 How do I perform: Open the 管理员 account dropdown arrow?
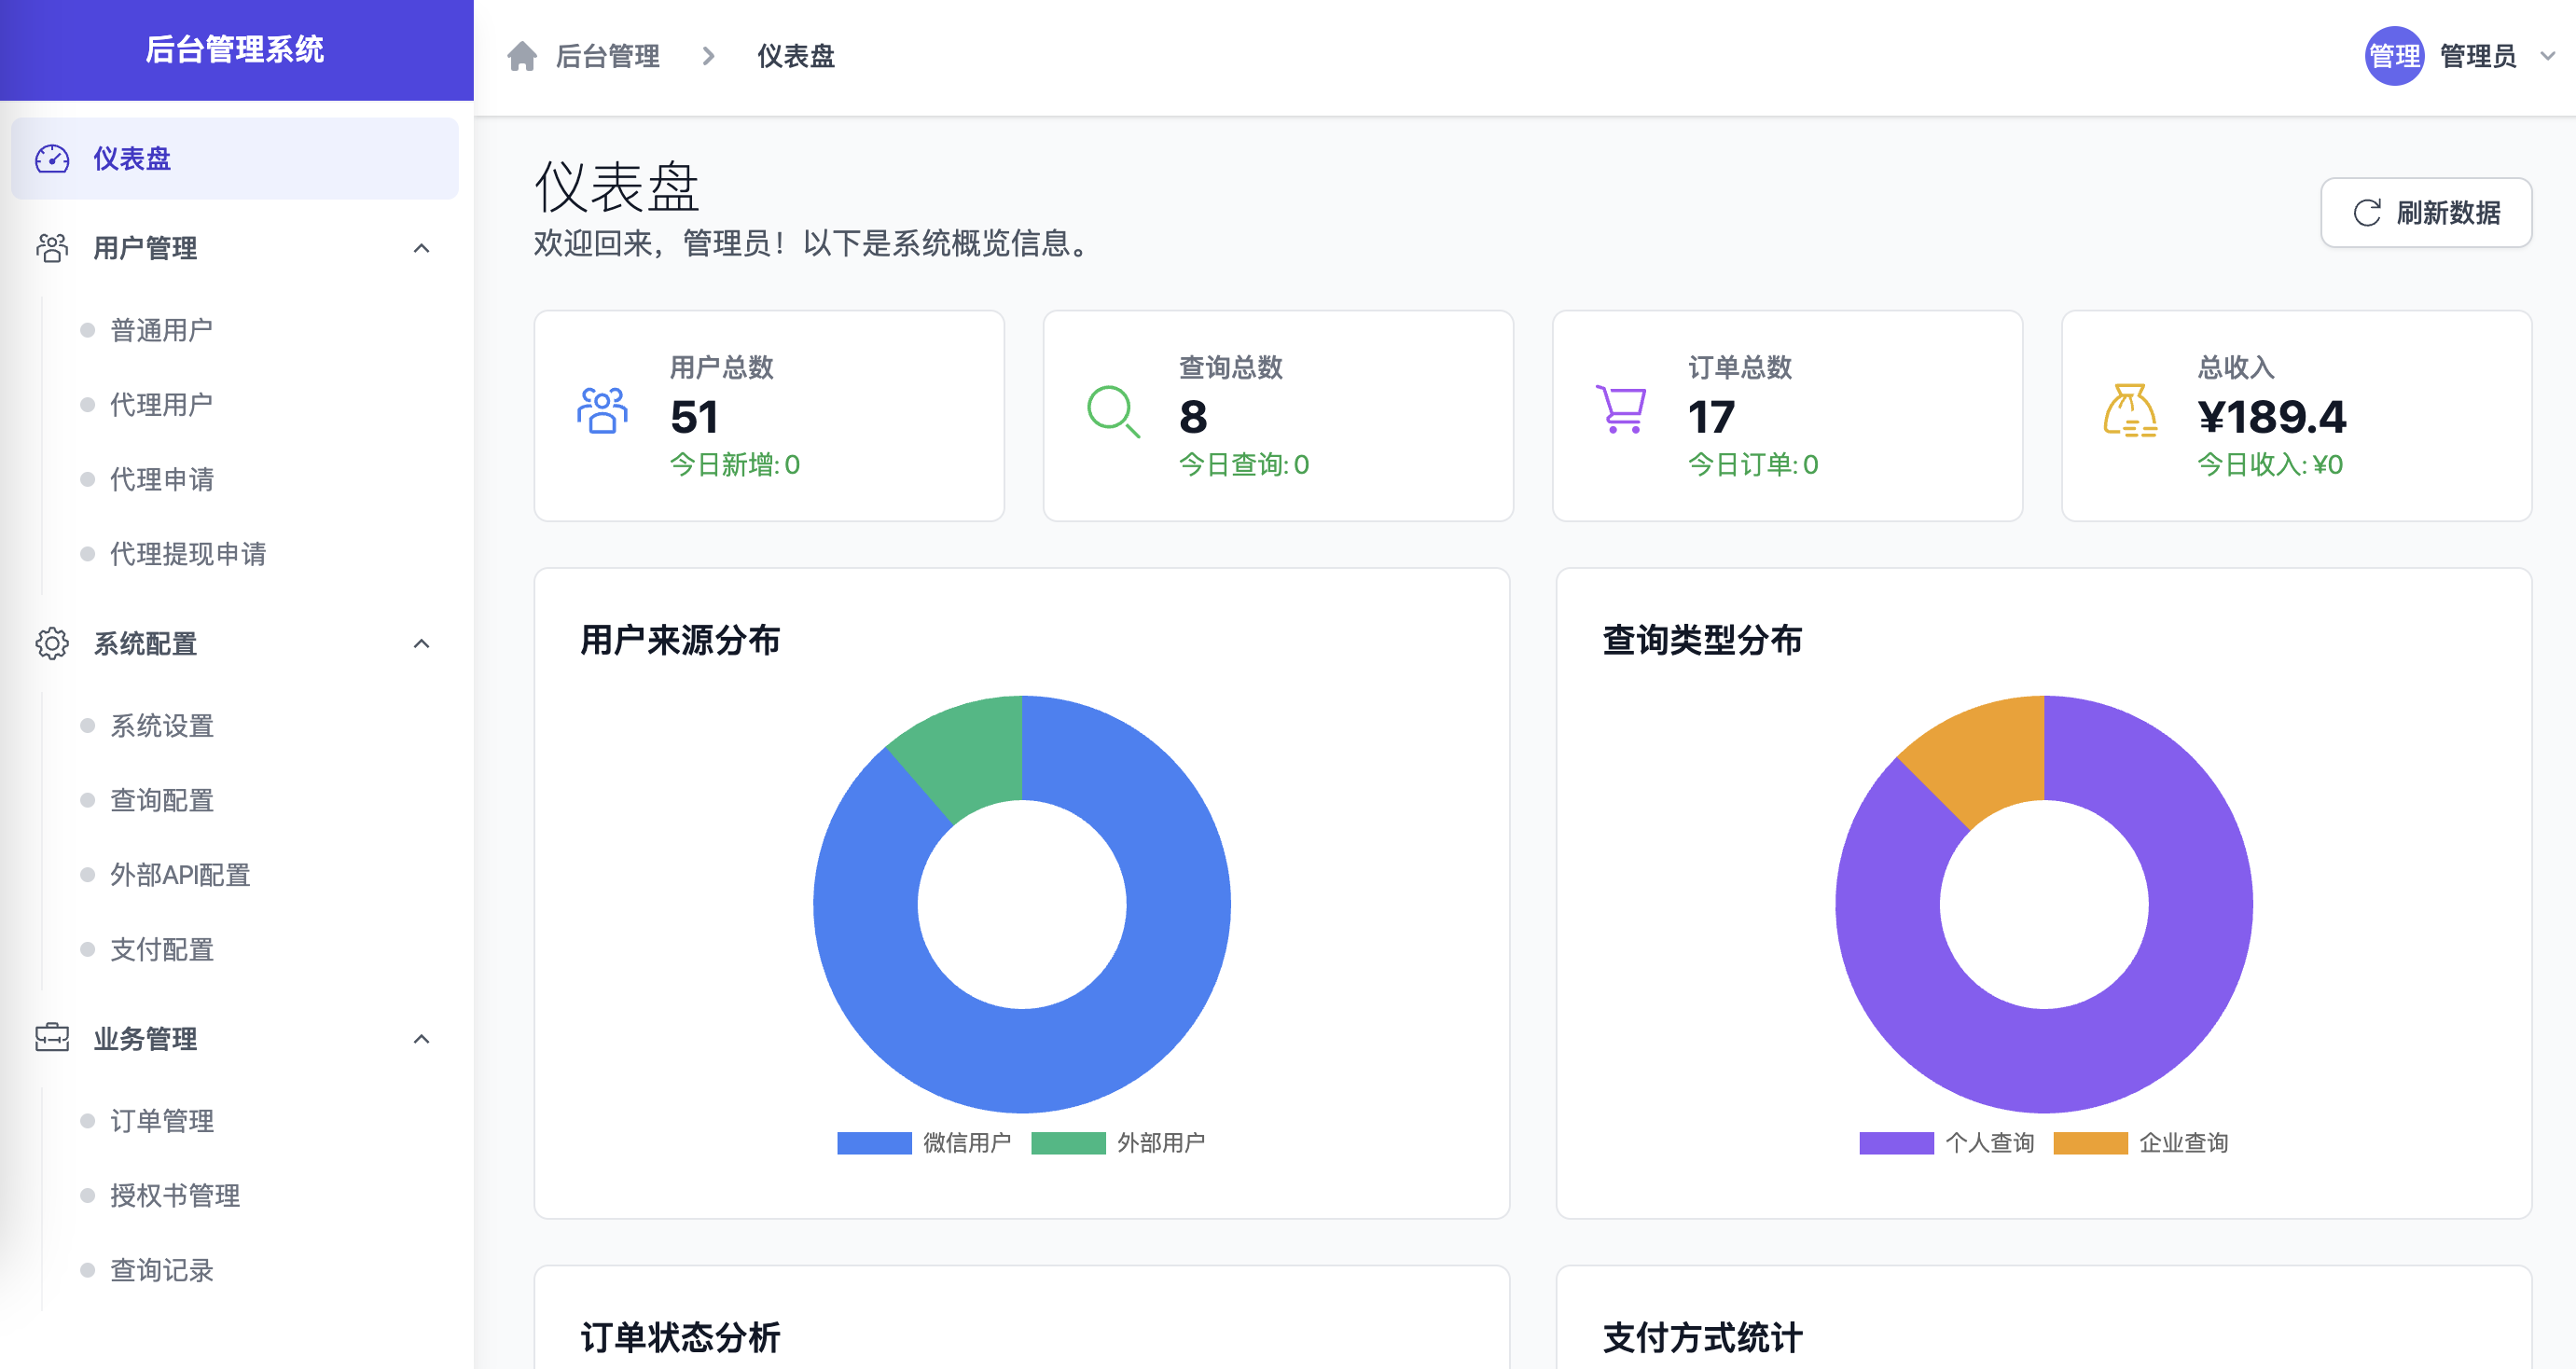point(2548,56)
